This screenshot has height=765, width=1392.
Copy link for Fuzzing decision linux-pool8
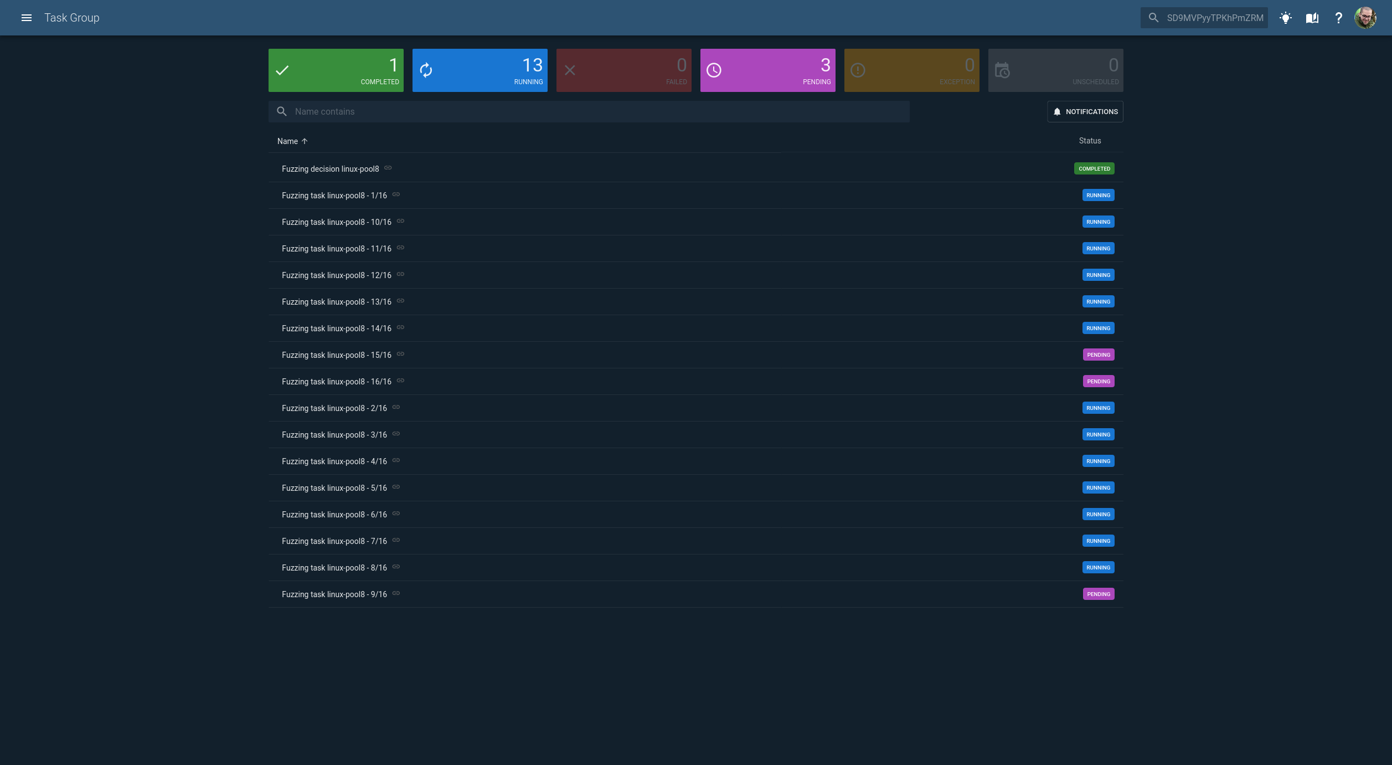coord(388,168)
